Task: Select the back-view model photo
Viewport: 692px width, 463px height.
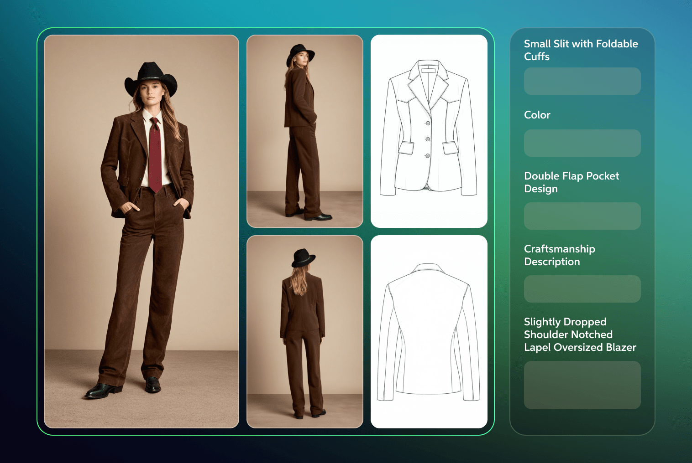Action: tap(305, 332)
